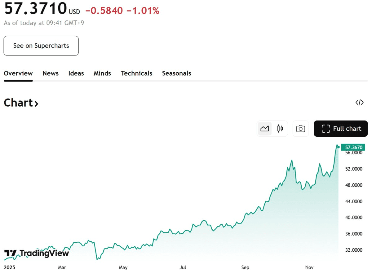Click the See on Supercharts button
372x273 pixels.
click(41, 46)
